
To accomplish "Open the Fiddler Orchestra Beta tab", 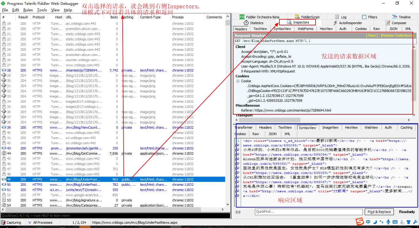I will click(x=259, y=17).
